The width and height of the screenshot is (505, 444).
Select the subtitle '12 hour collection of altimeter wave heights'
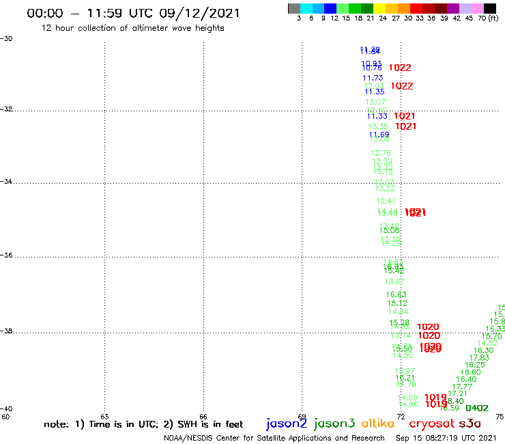point(132,29)
